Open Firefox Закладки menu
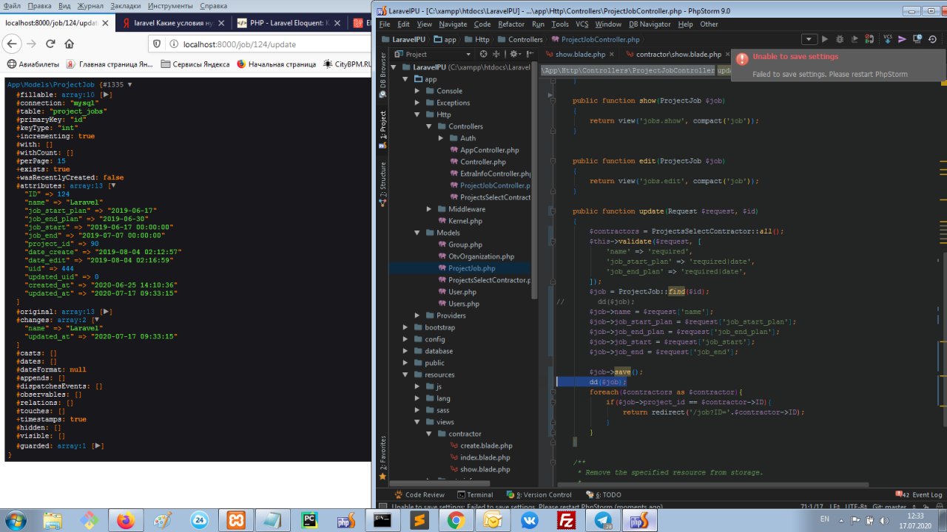 pos(125,5)
